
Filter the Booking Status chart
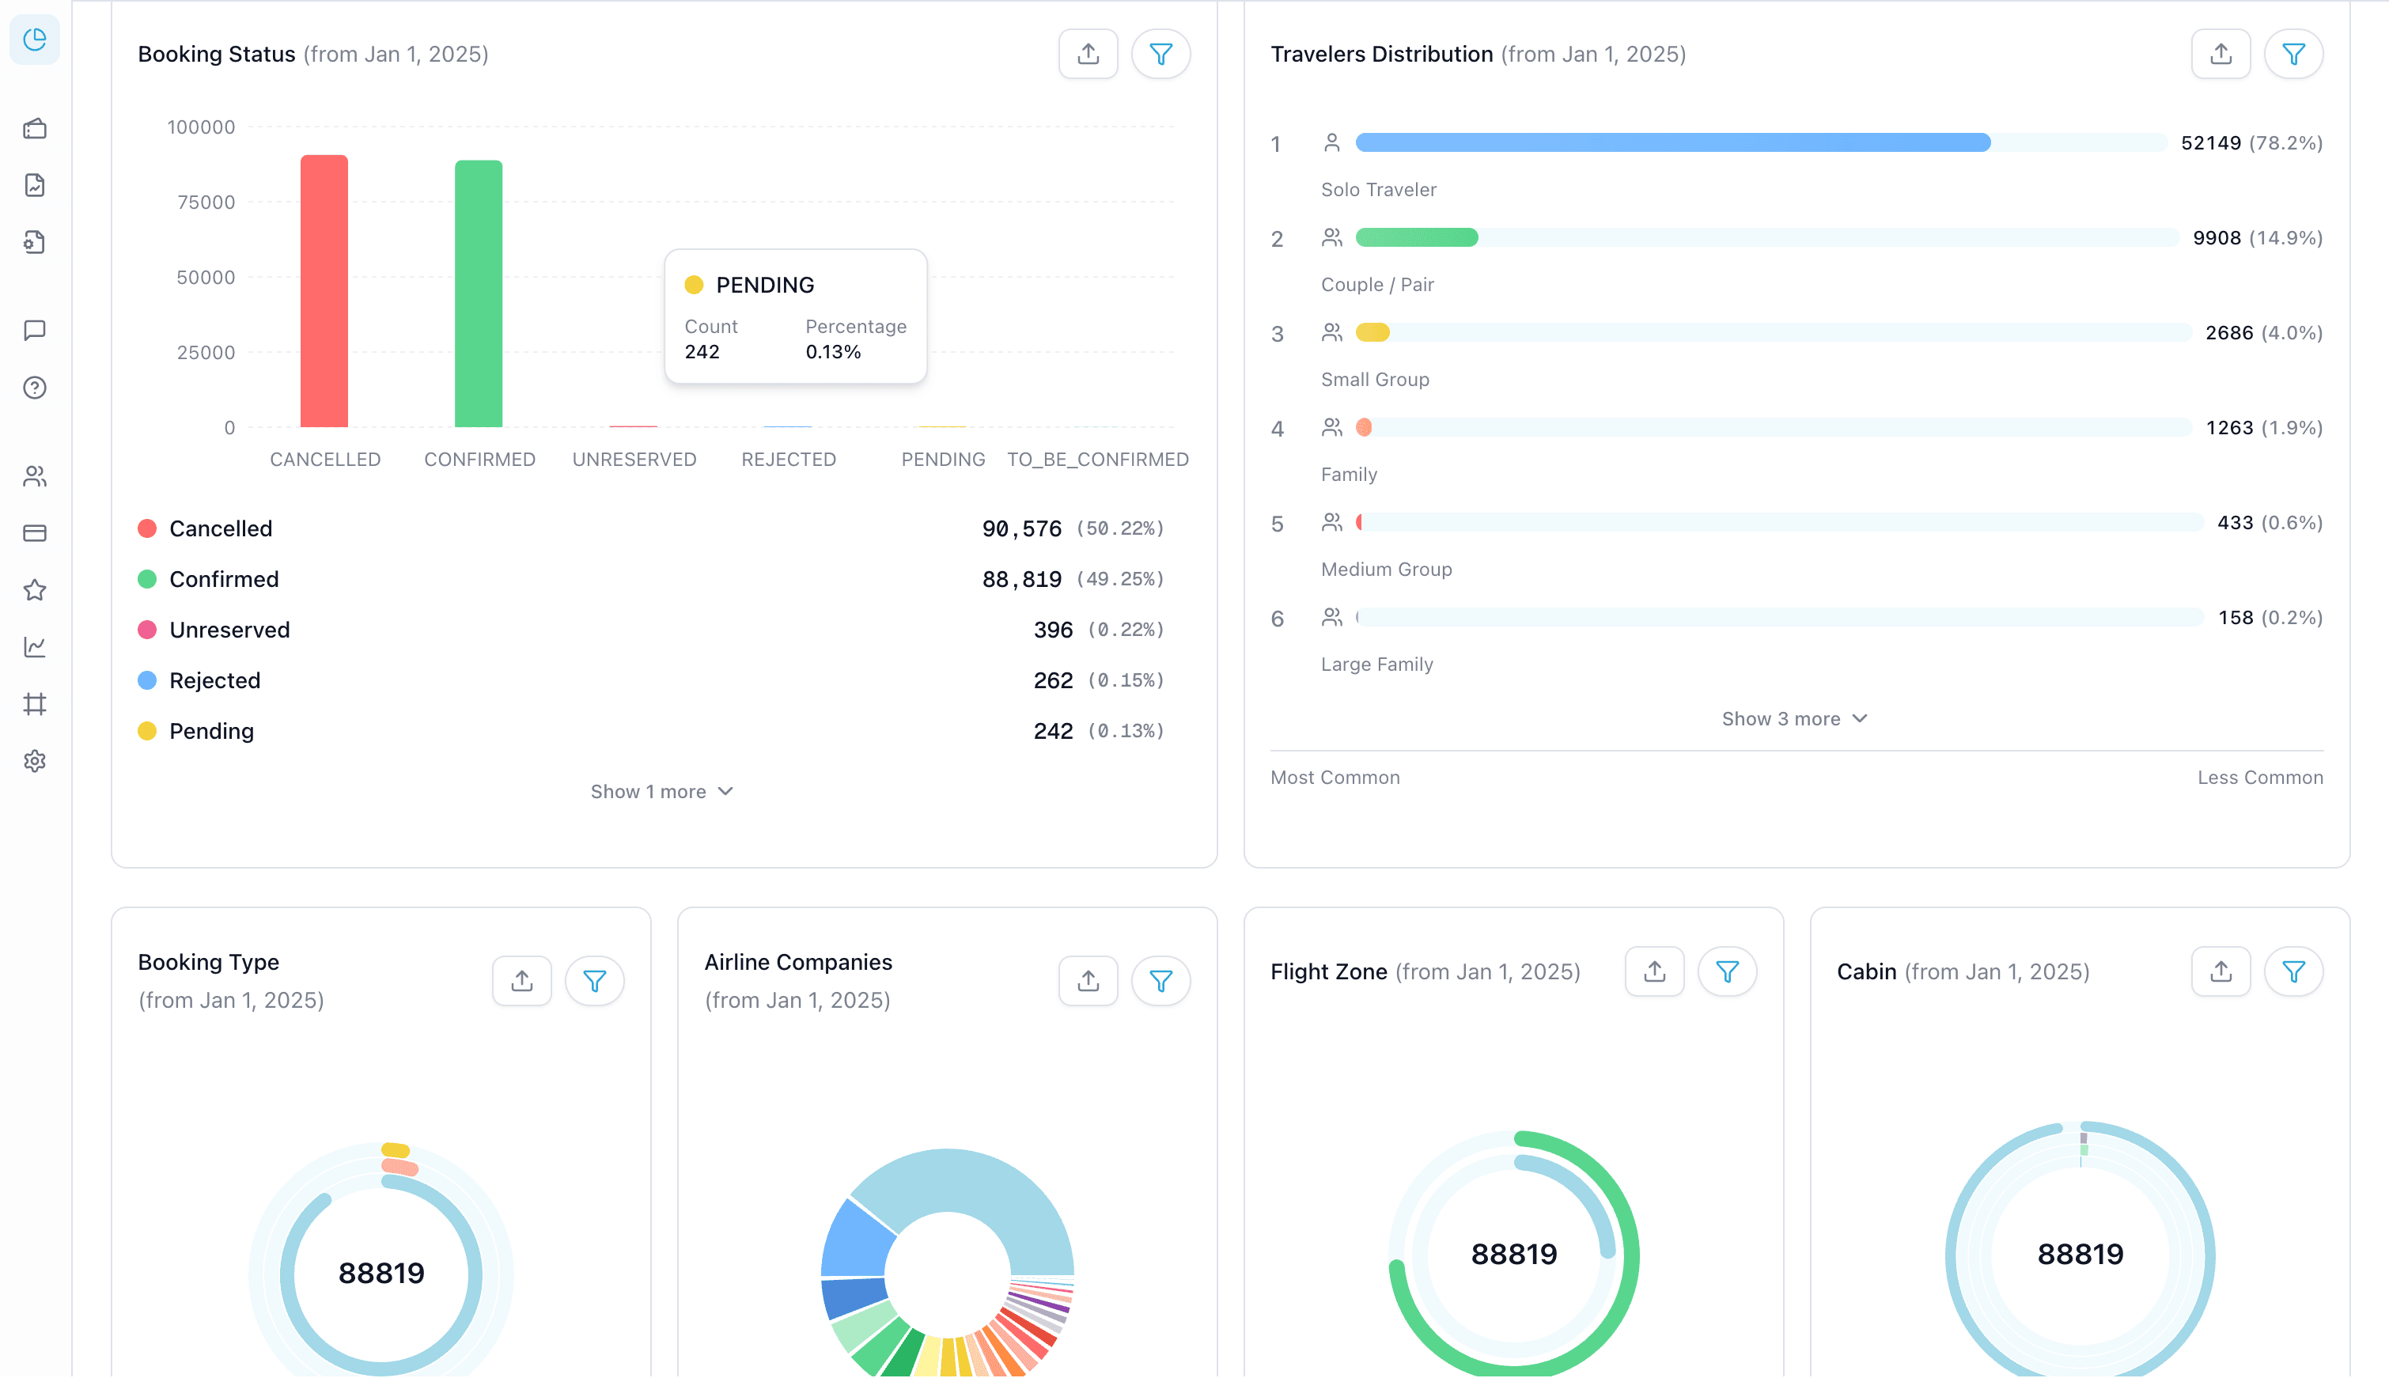tap(1161, 54)
